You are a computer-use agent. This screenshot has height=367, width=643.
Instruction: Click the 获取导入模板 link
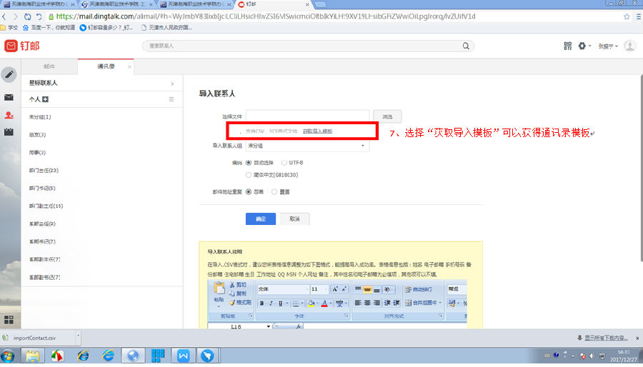coord(317,131)
